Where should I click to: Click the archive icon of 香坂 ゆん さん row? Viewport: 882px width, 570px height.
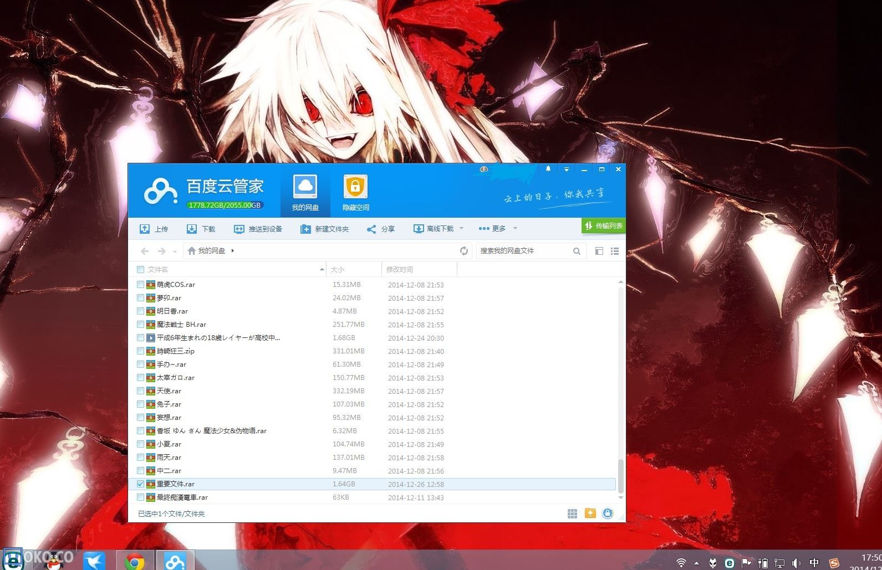pyautogui.click(x=150, y=431)
